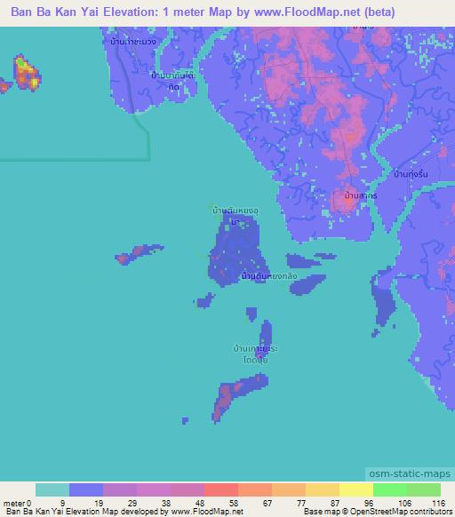
Task: Click the yellow 87 to 96 meter legend swatch
Action: (x=356, y=489)
